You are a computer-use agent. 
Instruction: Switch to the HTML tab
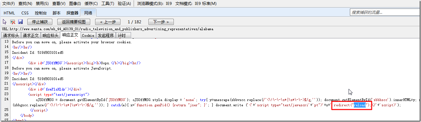[9, 13]
